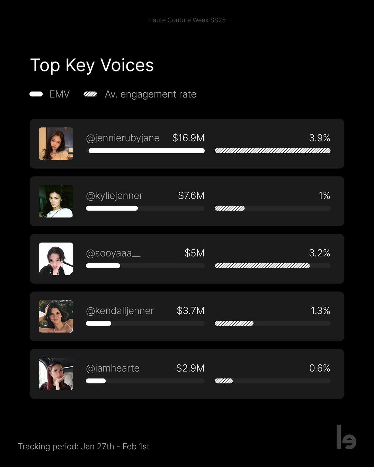Click the 3.2% striped engagement bar
This screenshot has height=467, width=374.
[262, 266]
